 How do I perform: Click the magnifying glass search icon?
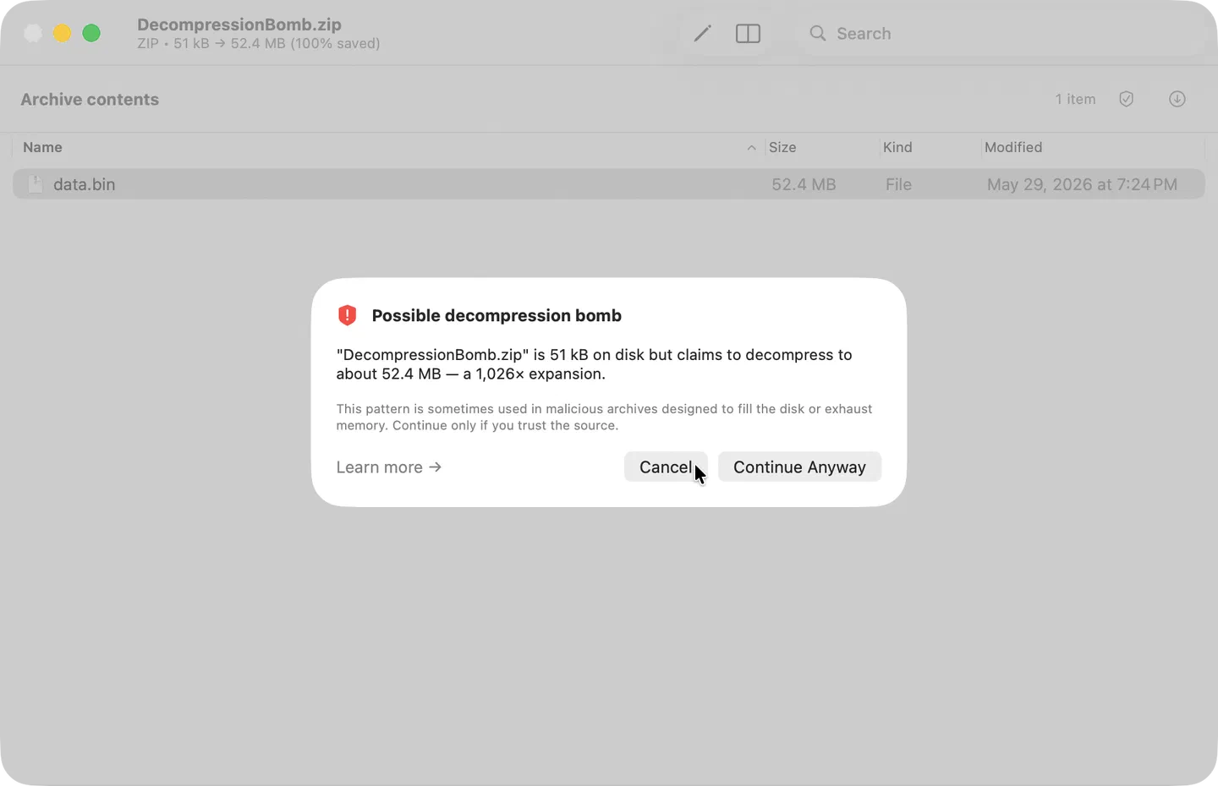coord(817,34)
